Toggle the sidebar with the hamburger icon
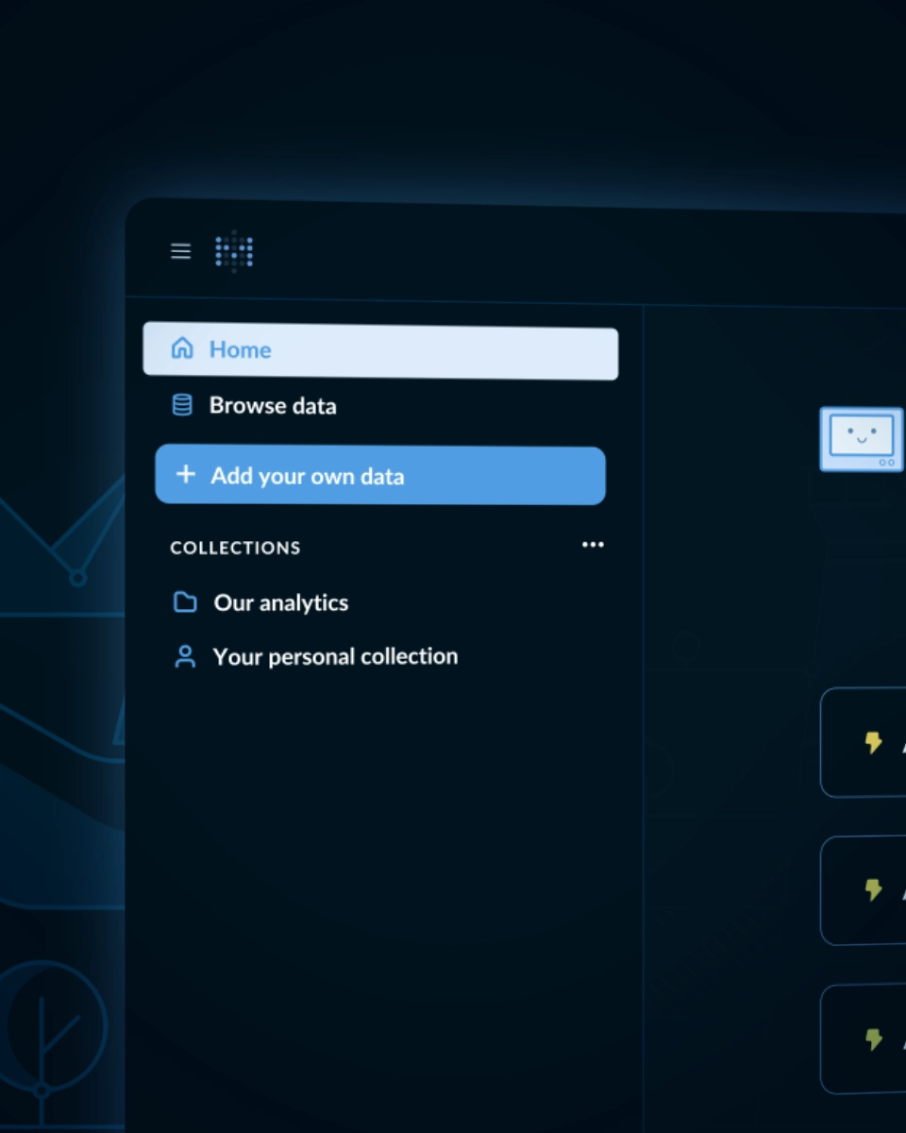906x1133 pixels. 180,251
